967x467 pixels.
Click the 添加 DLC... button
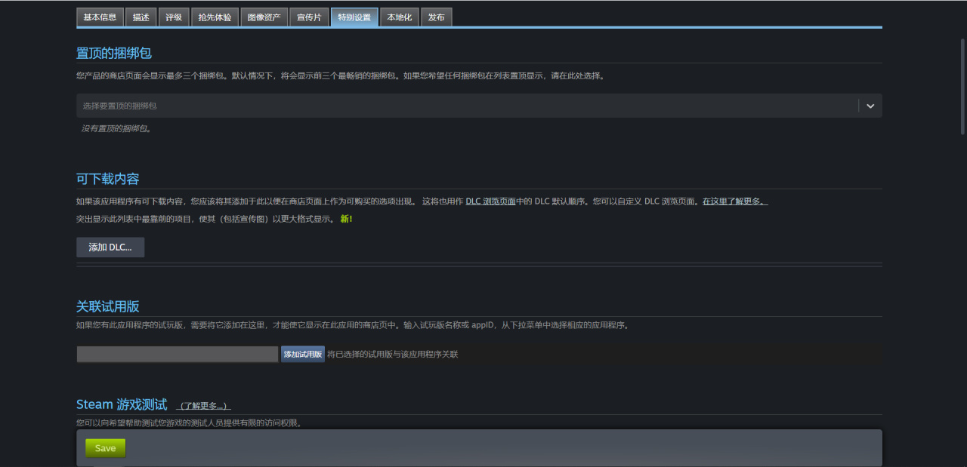pos(110,247)
